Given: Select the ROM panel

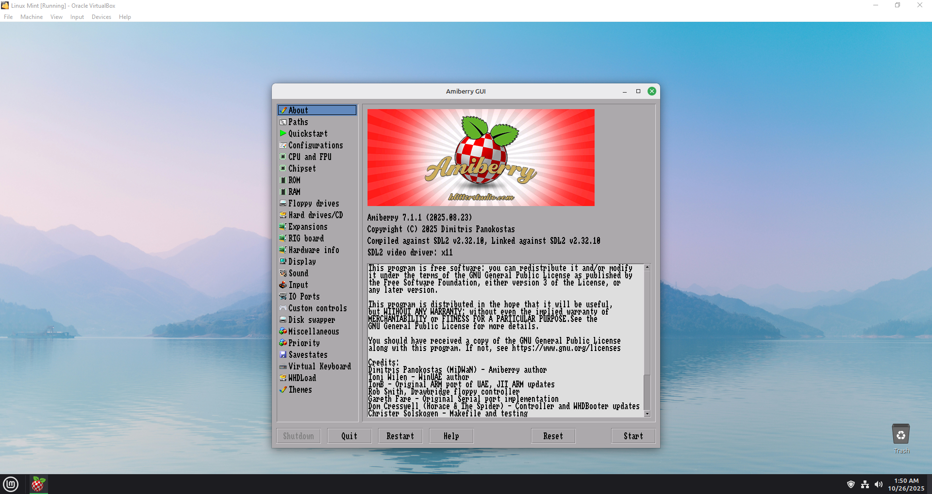Looking at the screenshot, I should pos(317,180).
